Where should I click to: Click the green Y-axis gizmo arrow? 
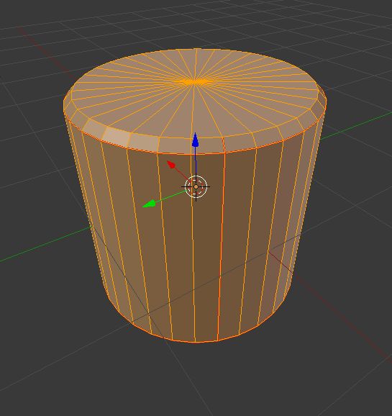click(149, 204)
